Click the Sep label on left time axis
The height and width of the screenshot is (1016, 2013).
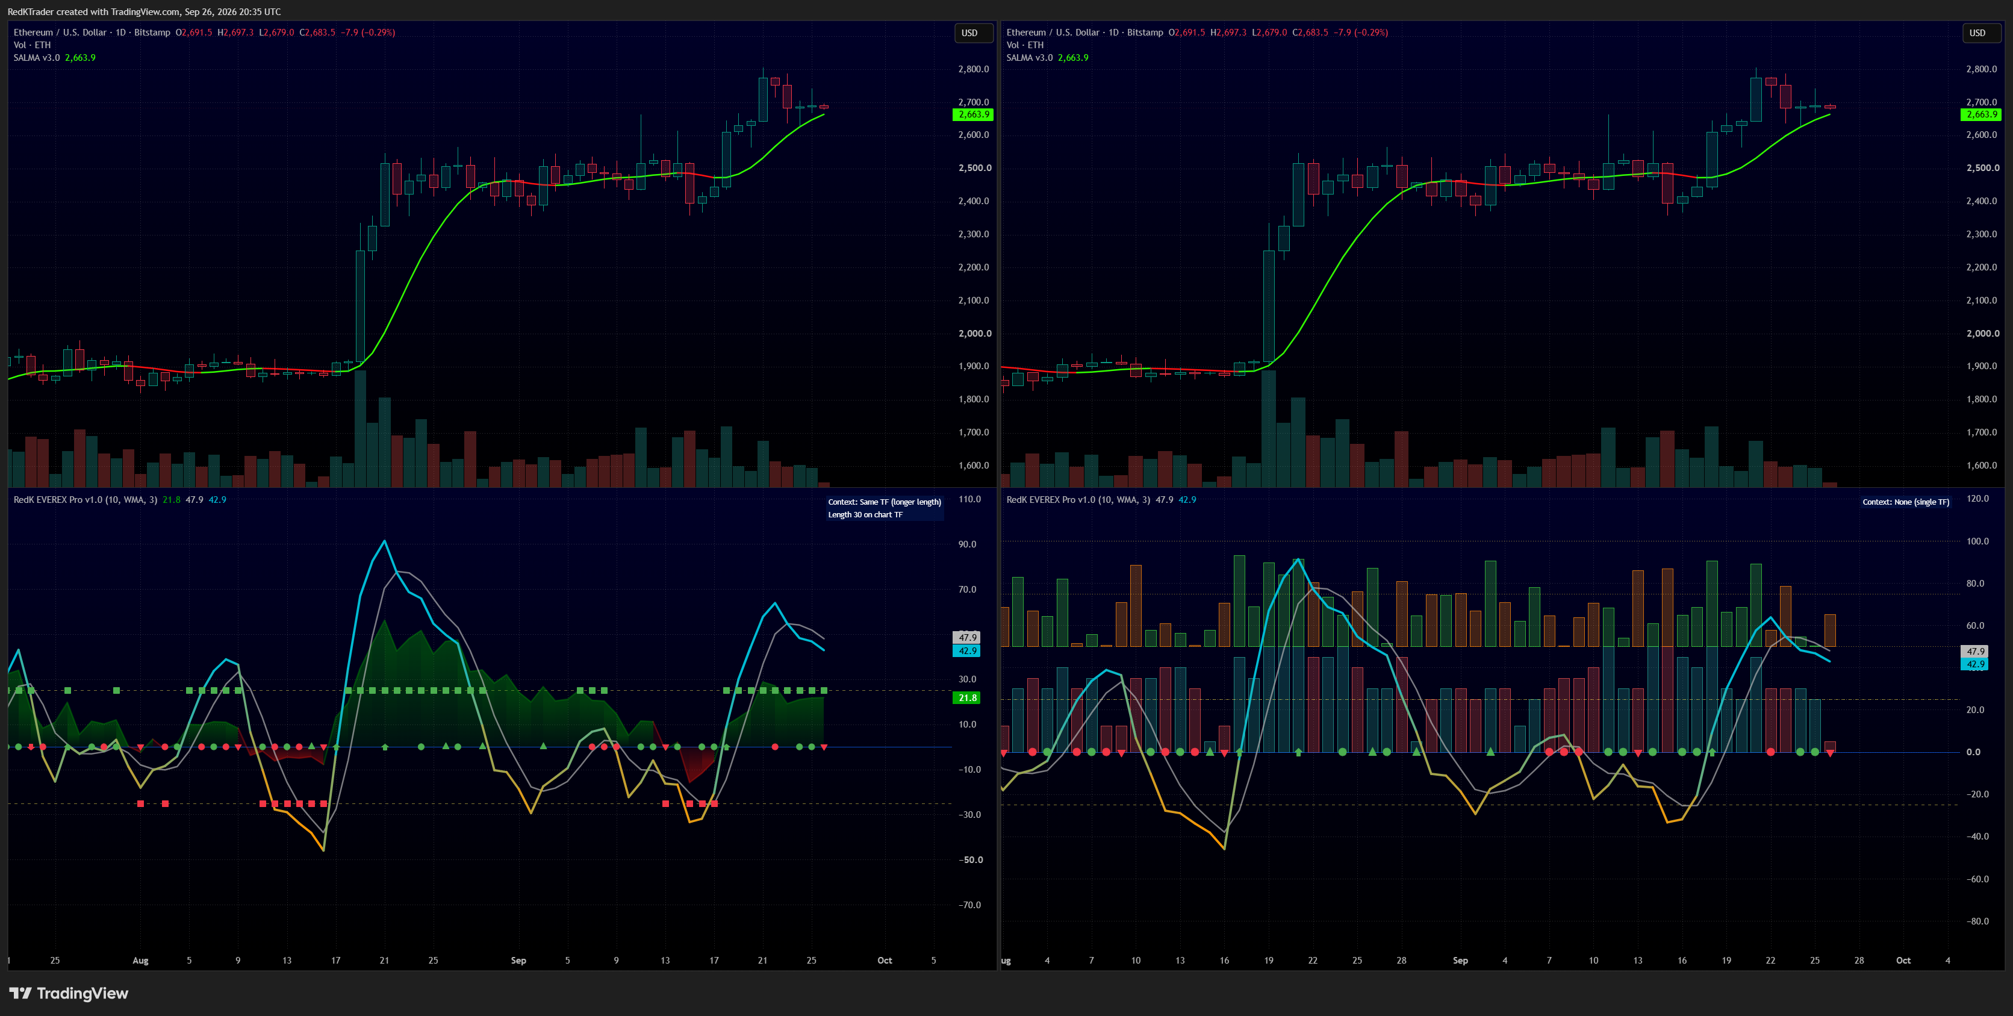coord(518,961)
